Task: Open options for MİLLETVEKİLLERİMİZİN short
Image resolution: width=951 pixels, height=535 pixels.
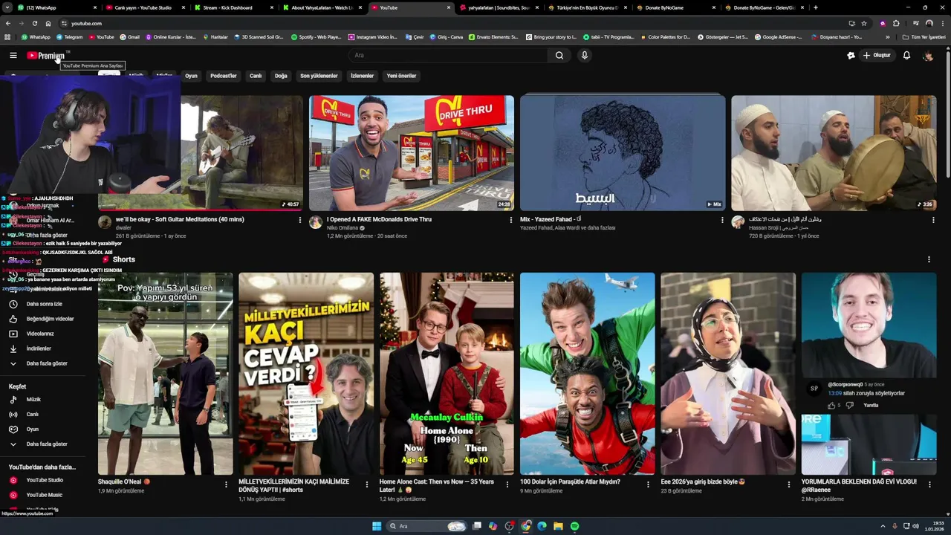Action: click(366, 484)
